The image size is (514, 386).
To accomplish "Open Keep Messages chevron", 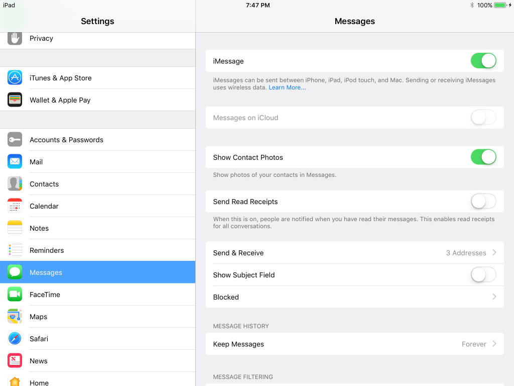I will point(494,344).
